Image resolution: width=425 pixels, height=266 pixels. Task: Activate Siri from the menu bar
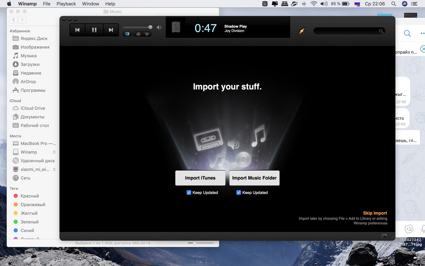(x=404, y=4)
